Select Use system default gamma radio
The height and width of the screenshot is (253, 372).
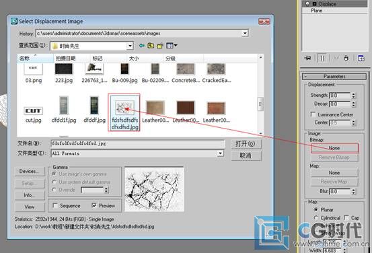point(54,182)
